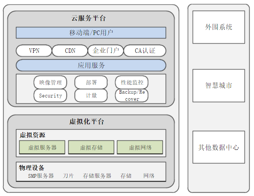Click the 应用服务 bar

tap(91, 65)
